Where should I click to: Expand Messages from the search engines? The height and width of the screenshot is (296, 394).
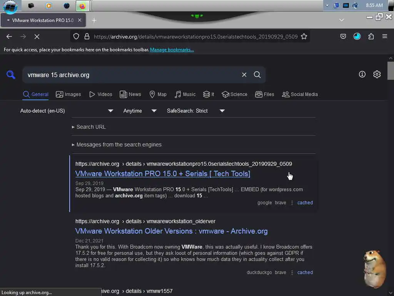(117, 145)
